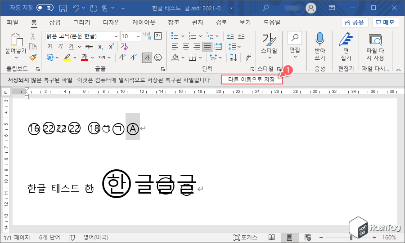
Task: Click the Copy icon in clipboard group
Action: coord(33,47)
